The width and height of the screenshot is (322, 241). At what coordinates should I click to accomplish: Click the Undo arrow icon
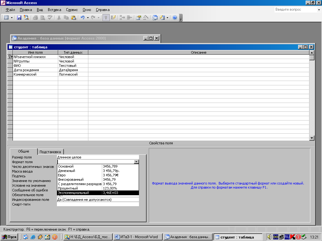click(83, 18)
